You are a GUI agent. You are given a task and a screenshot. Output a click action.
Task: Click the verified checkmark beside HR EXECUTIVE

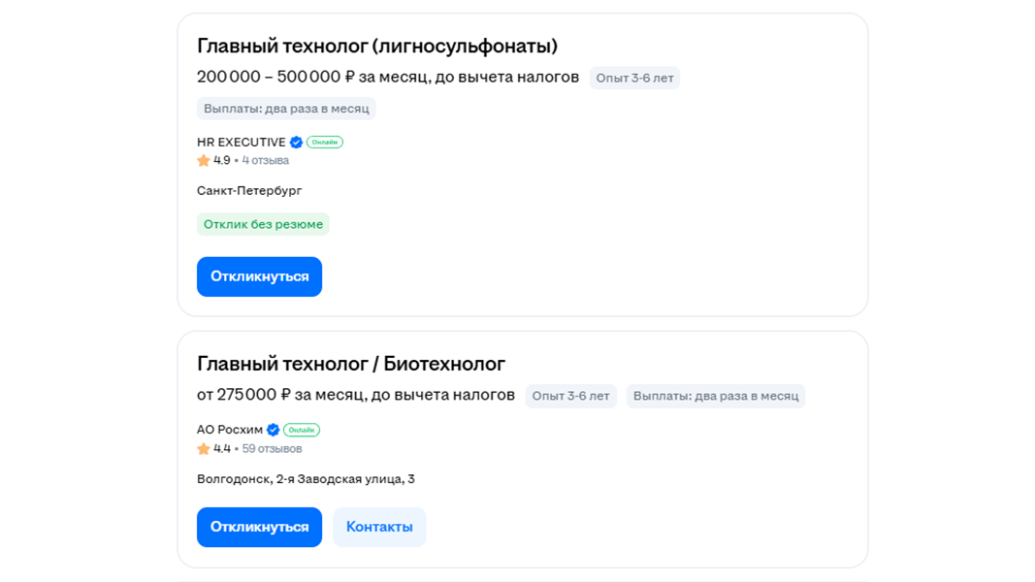coord(296,143)
